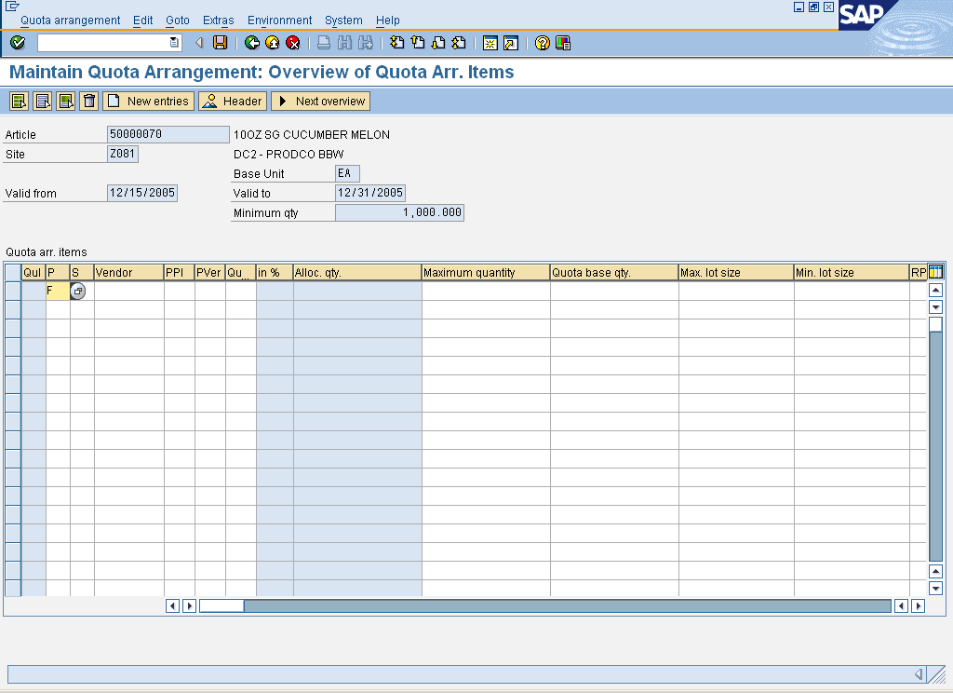Viewport: 953px width, 693px height.
Task: Open the System menu
Action: click(343, 20)
